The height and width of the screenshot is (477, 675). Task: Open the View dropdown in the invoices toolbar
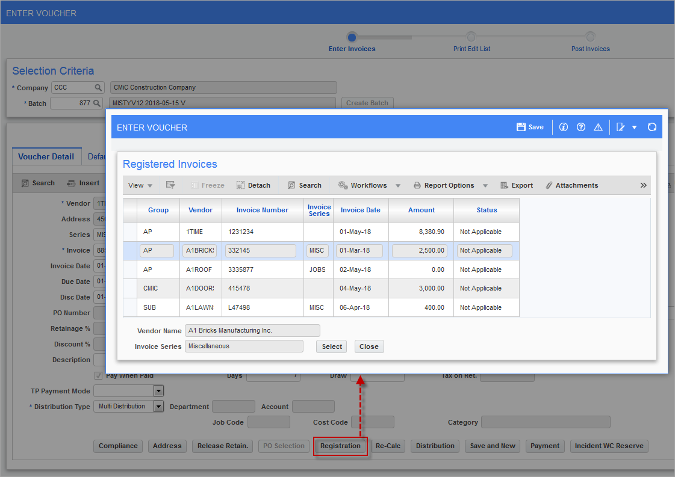[138, 185]
